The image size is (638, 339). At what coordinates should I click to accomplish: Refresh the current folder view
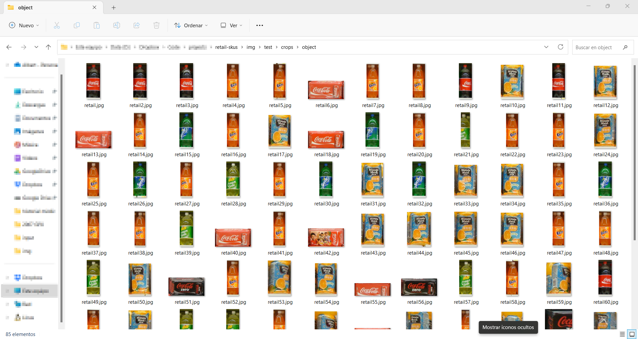[561, 47]
